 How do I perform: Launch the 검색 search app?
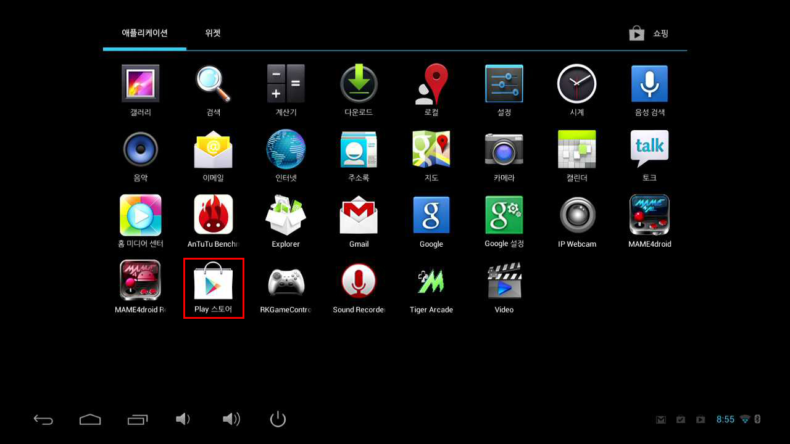[214, 90]
